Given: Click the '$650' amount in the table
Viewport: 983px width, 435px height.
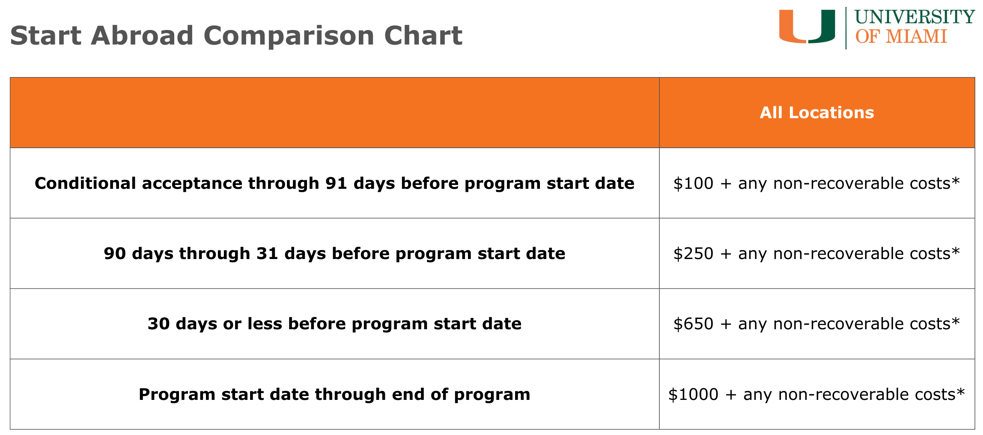Looking at the screenshot, I should (x=693, y=324).
